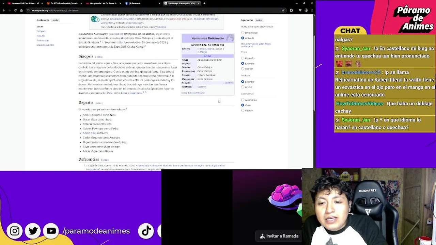Select Estándar width option under Anchura
Image resolution: width=436 pixels, height=245 pixels.
point(243,82)
